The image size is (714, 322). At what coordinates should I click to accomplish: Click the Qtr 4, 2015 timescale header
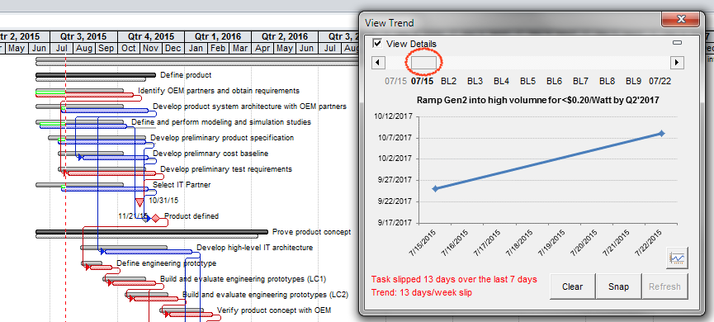pos(151,37)
